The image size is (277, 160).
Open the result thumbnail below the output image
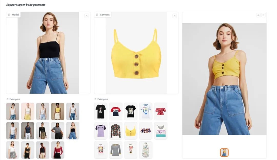pos(224,153)
